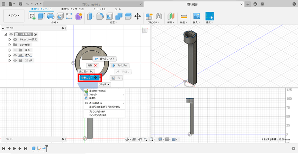Switch to the シートメタル ribbon tab

coord(99,9)
